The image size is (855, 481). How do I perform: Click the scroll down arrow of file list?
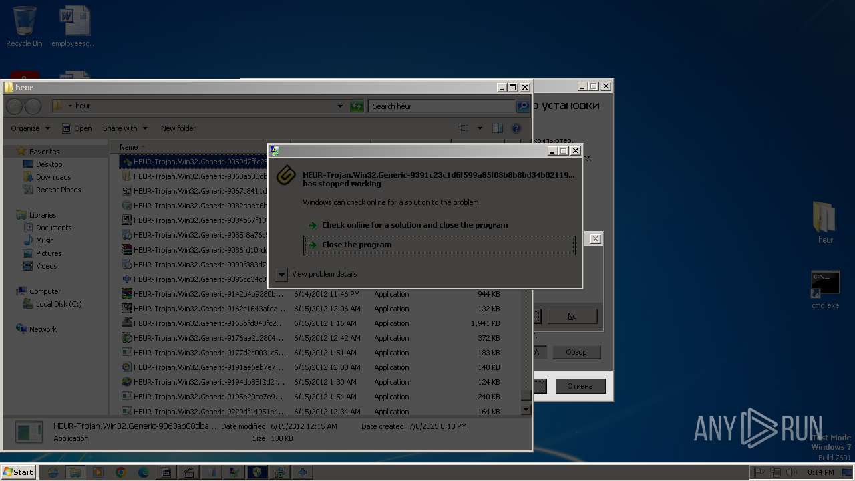[526, 409]
